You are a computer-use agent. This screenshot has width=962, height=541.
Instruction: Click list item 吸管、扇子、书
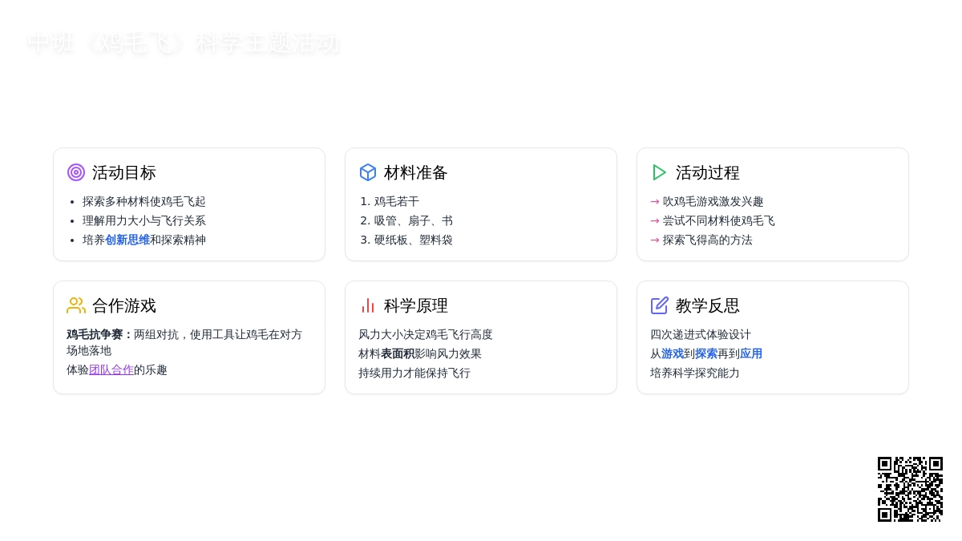(413, 221)
